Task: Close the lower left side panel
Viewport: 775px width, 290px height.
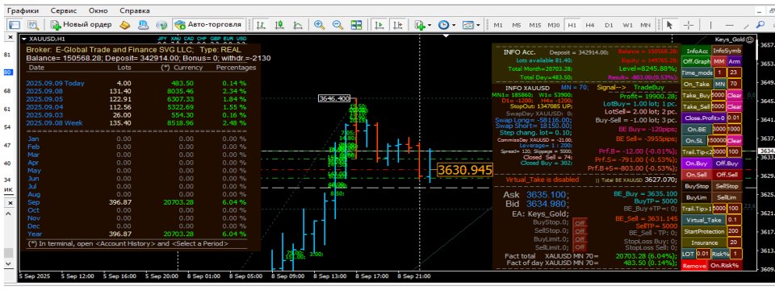Action: tap(10, 203)
